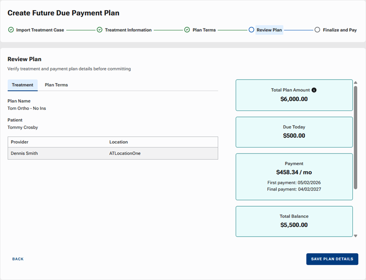Click the Plan Terms step checkmark icon

[187, 30]
